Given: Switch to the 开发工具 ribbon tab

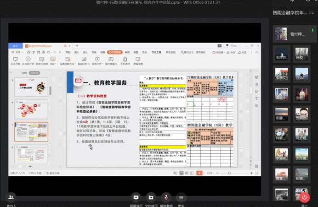Looking at the screenshot, I should click(x=156, y=52).
